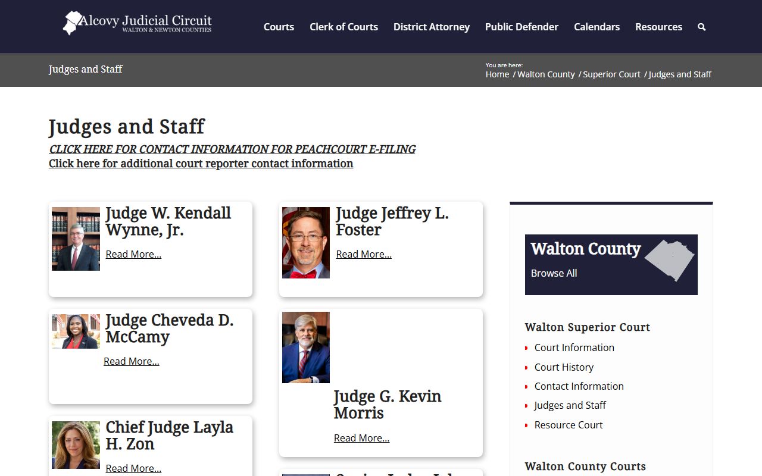Open the Courts menu
The height and width of the screenshot is (476, 762).
pos(279,27)
